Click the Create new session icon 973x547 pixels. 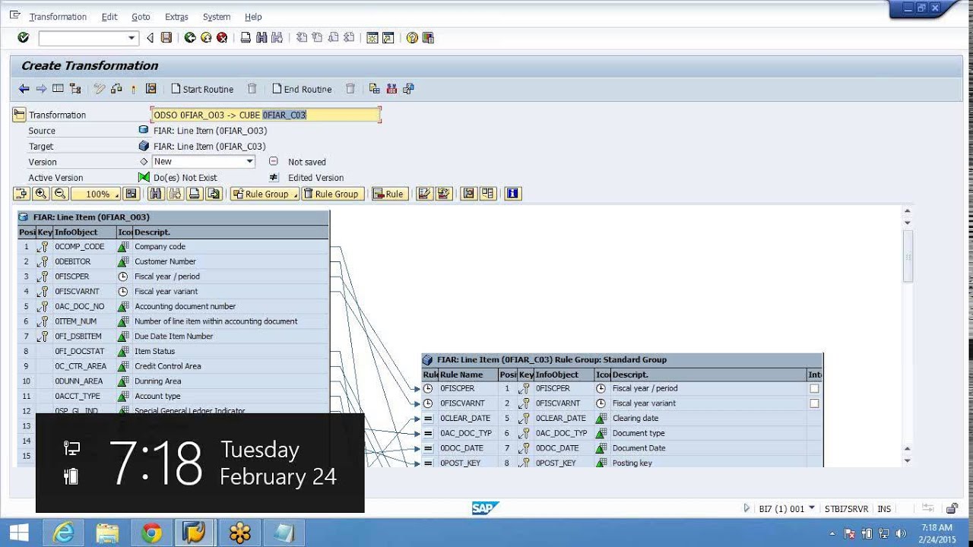(x=372, y=37)
